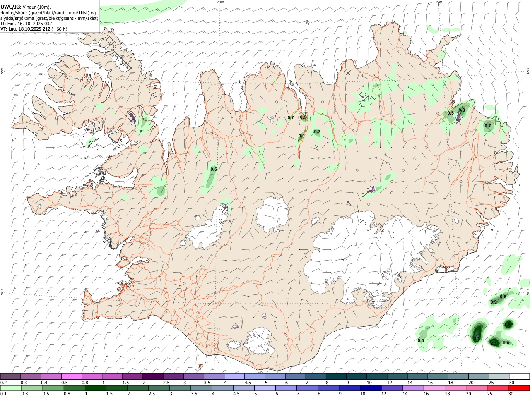Click the 0.6 precipitation value offshore
This screenshot has height=397, width=530.
pos(506,343)
